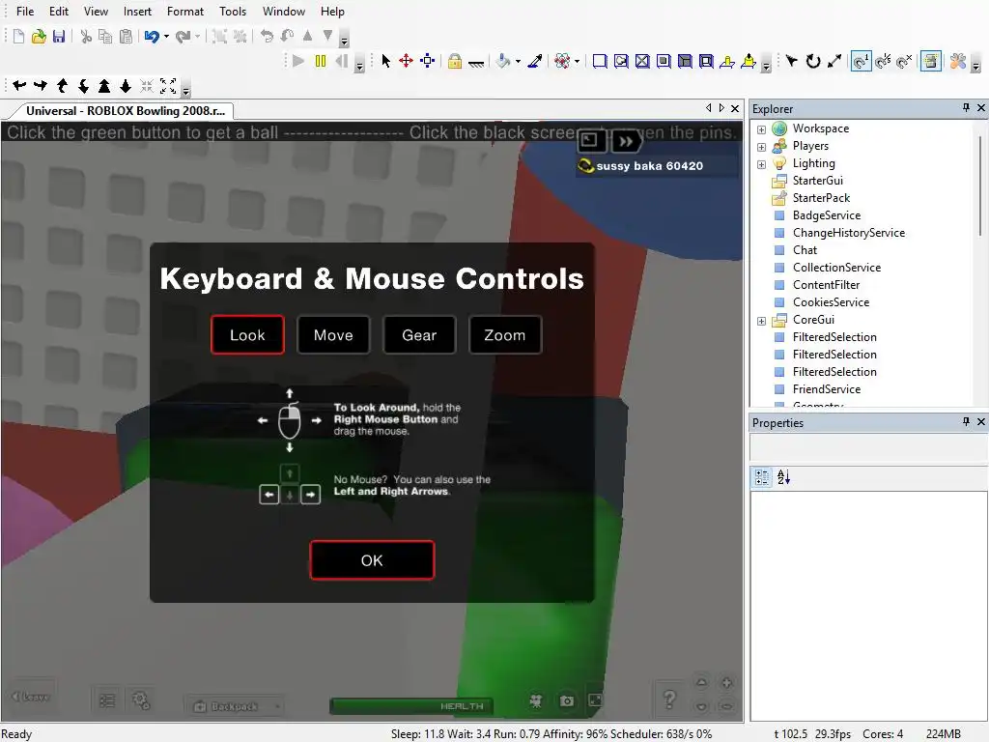Screen dimensions: 989x742
Task: Switch to the Move controls tab
Action: click(333, 335)
